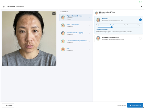Click the Start Over button
Image resolution: width=145 pixels, height=109 pixels.
click(8, 105)
